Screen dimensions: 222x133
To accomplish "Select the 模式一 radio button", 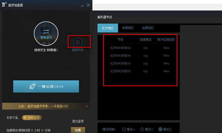I will click(x=124, y=129).
